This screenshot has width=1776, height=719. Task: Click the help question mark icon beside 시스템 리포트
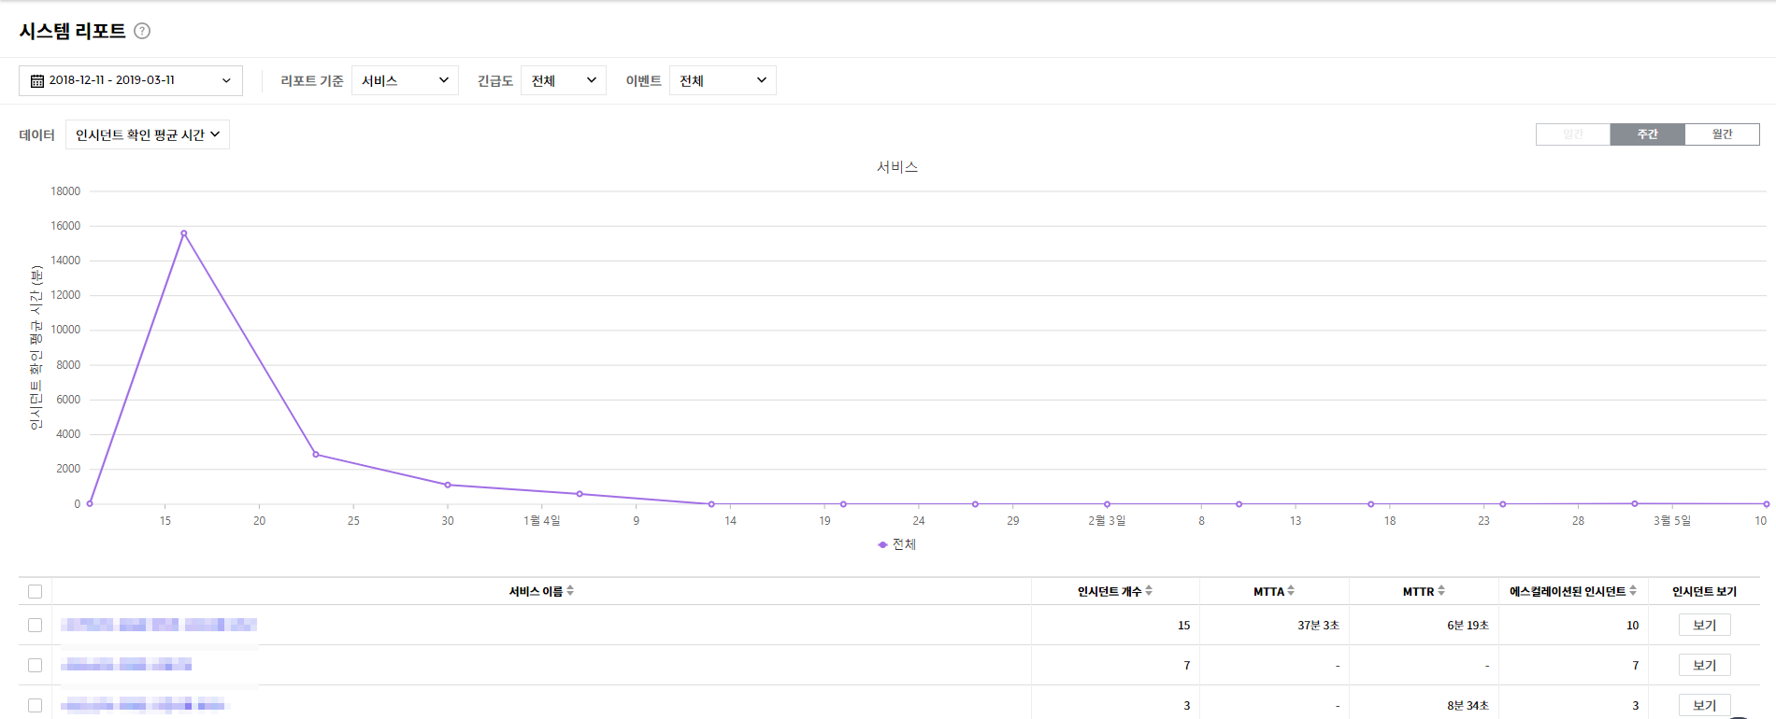[142, 31]
